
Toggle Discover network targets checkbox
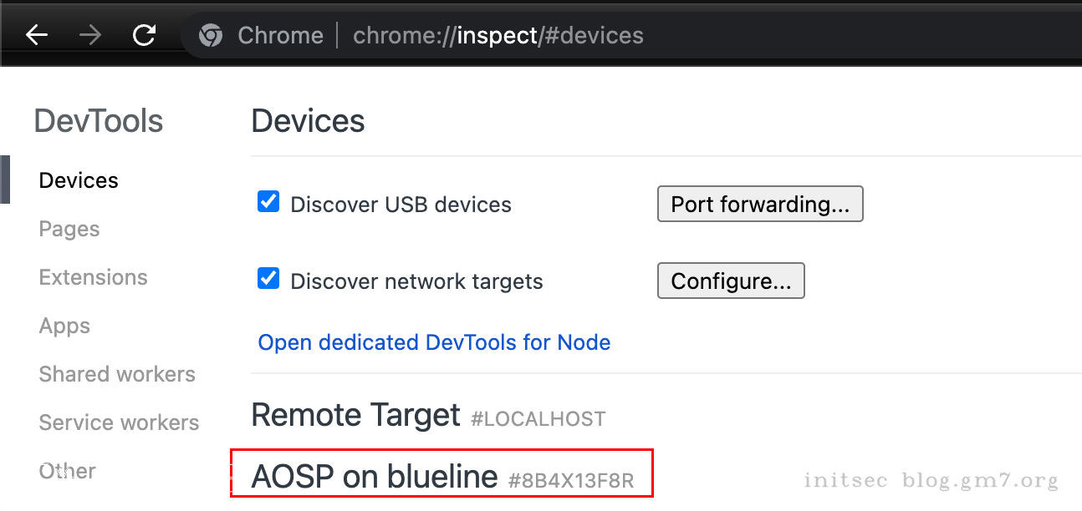pyautogui.click(x=268, y=279)
